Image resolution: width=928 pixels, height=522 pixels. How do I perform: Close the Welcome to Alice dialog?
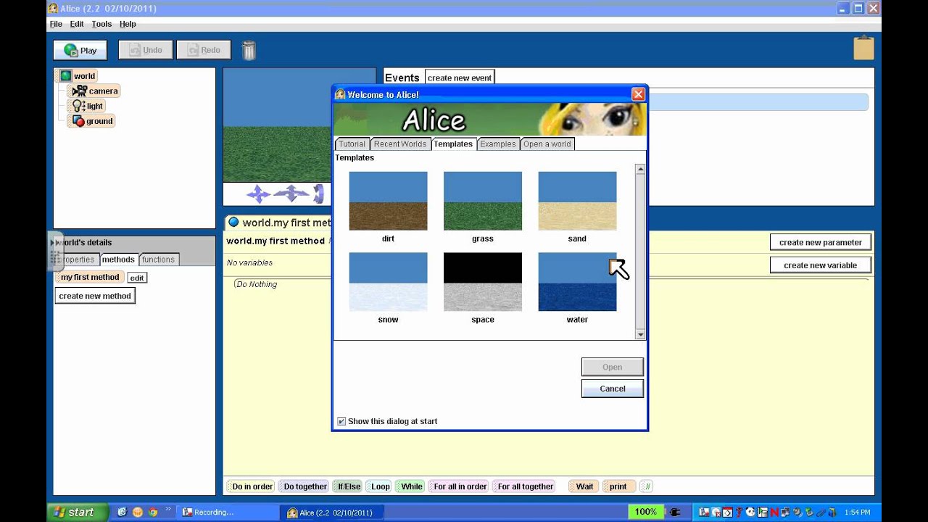638,94
